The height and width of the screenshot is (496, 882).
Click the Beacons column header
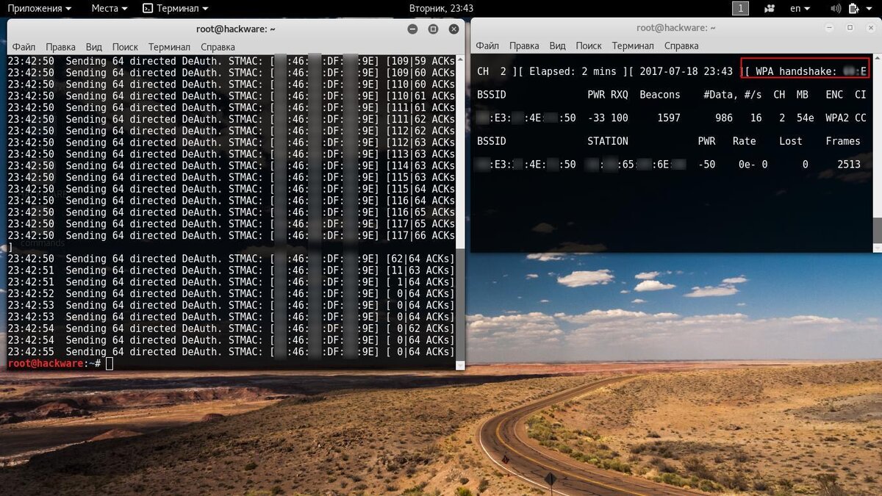tap(660, 95)
